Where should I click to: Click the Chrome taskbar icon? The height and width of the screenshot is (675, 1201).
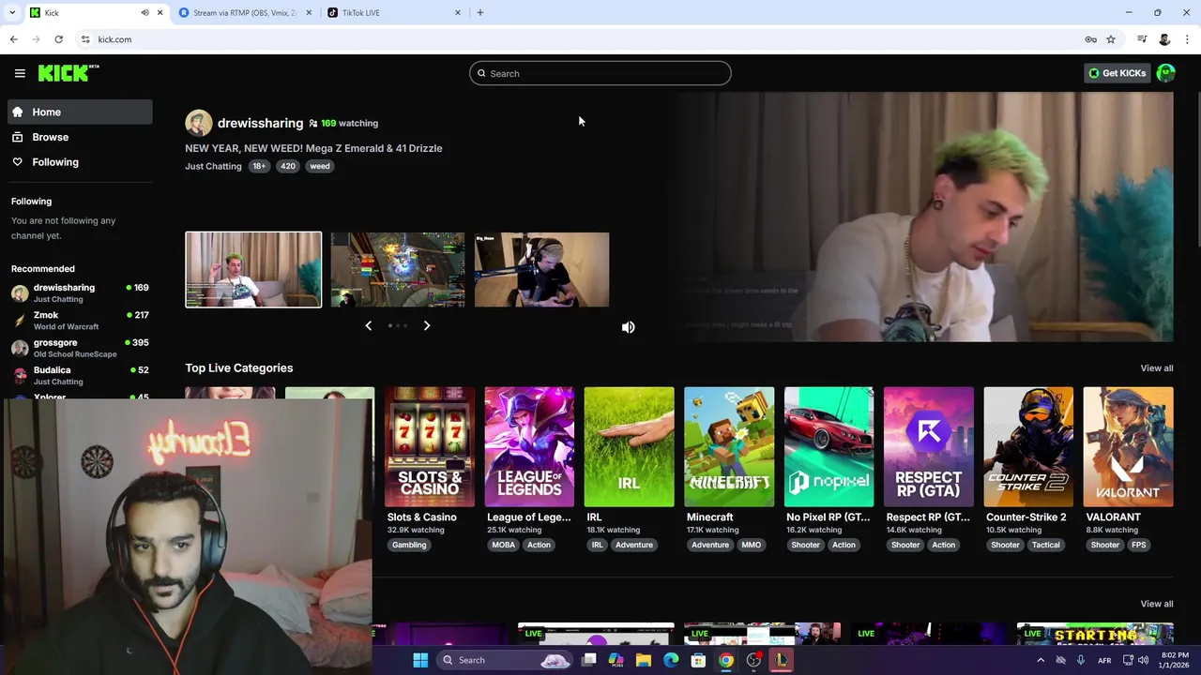point(726,660)
